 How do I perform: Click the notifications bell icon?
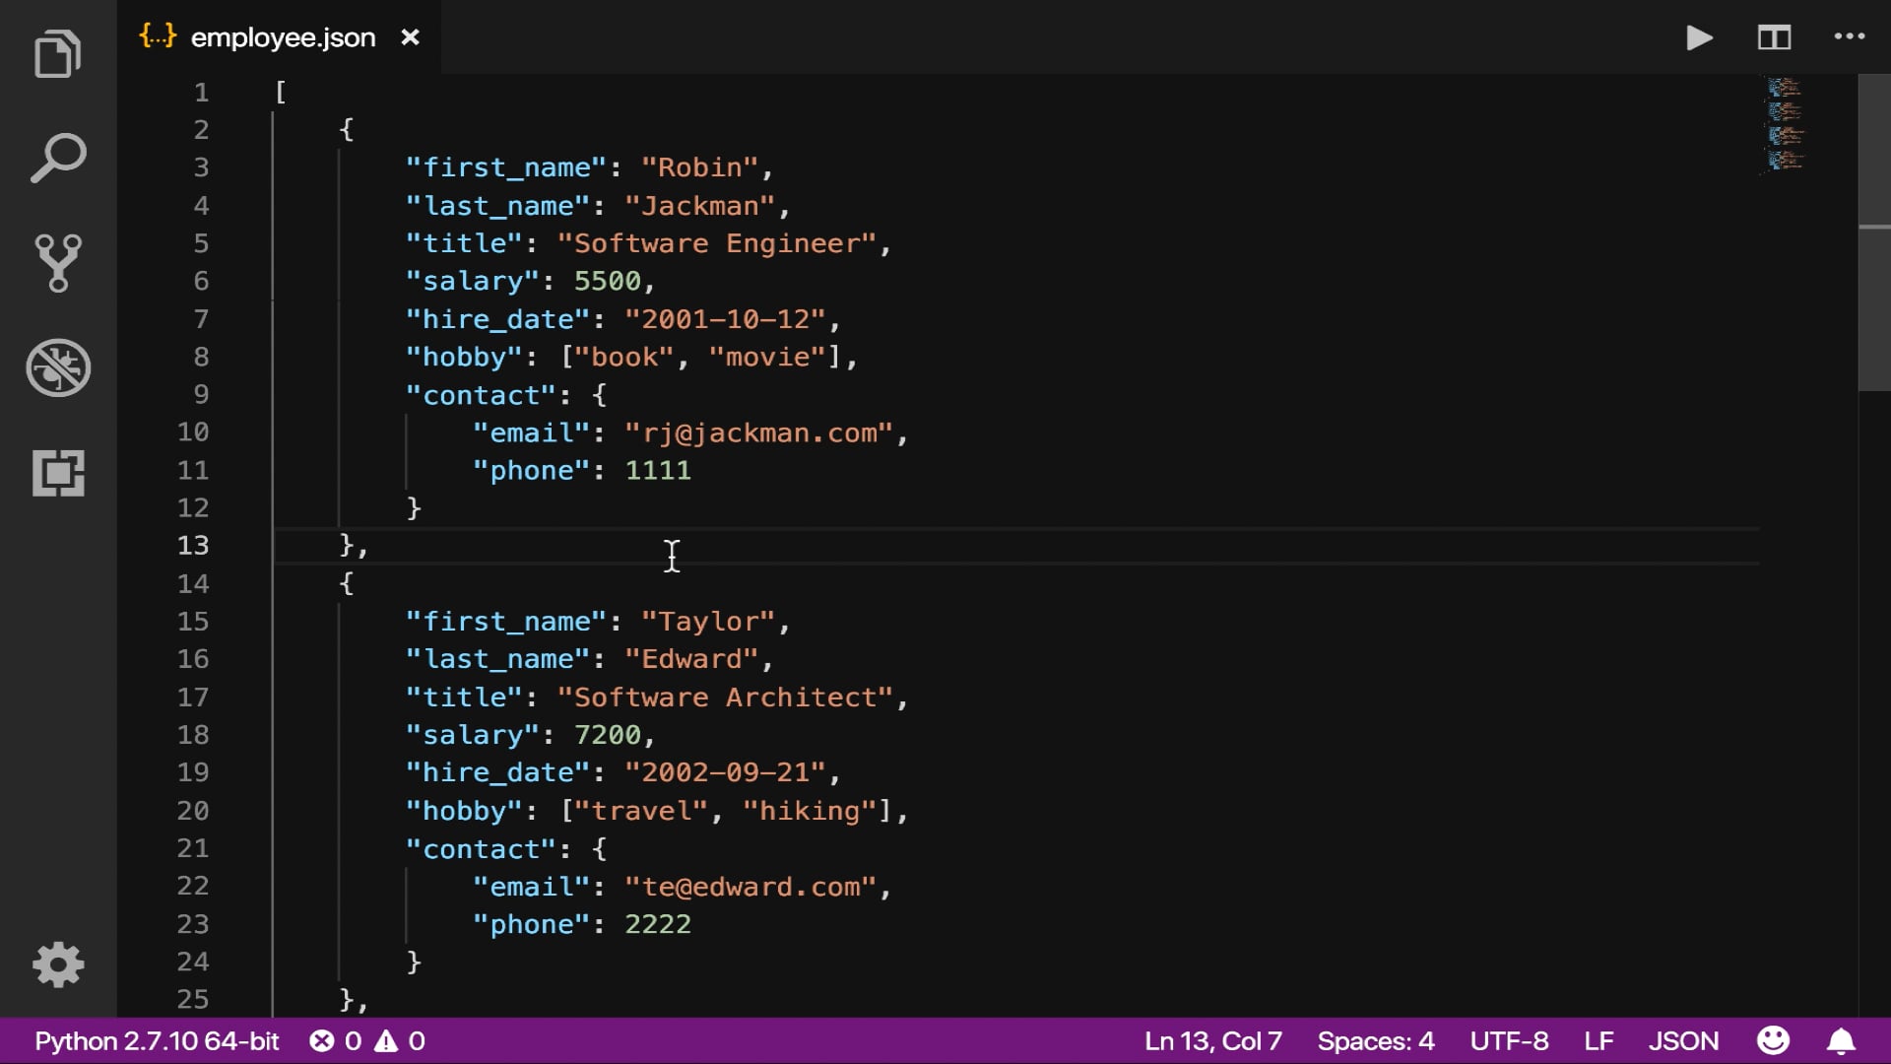coord(1841,1041)
